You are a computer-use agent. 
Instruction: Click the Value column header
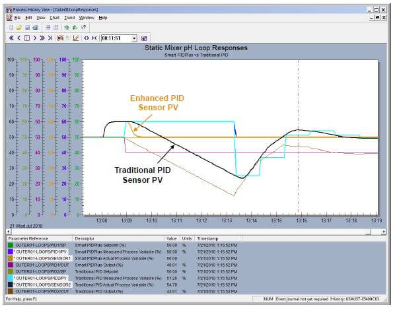(x=172, y=238)
